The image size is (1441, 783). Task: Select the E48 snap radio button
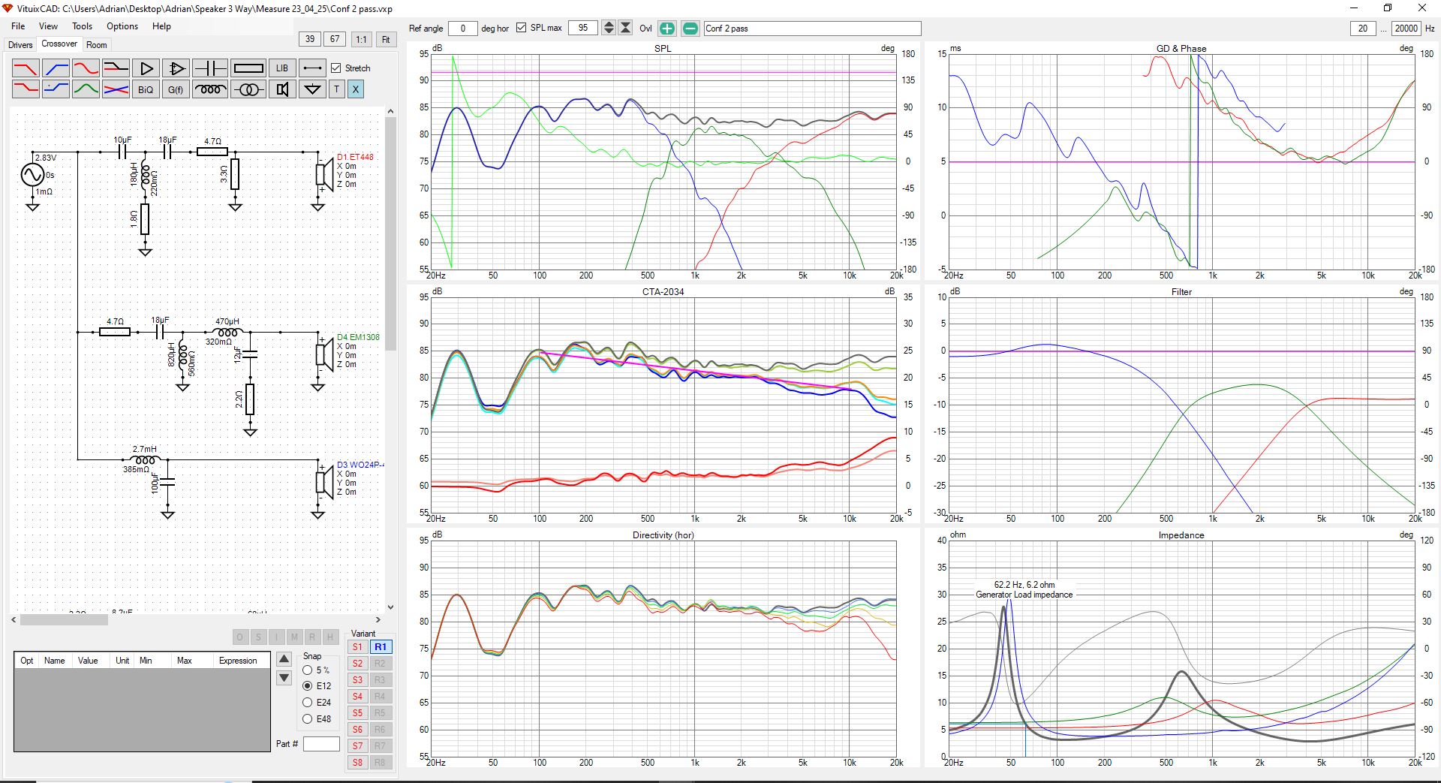click(x=308, y=719)
